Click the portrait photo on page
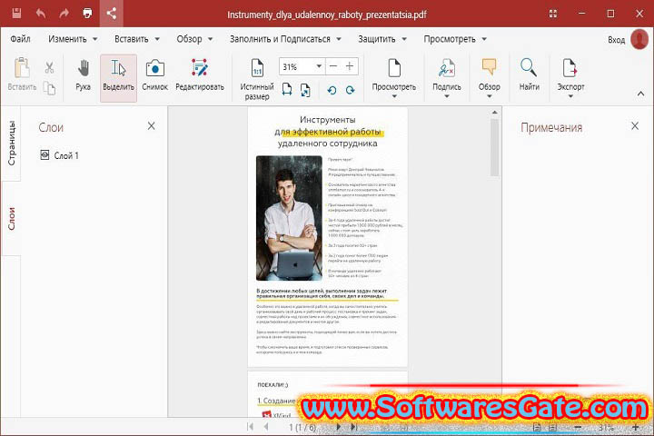The height and width of the screenshot is (436, 654). (x=289, y=218)
